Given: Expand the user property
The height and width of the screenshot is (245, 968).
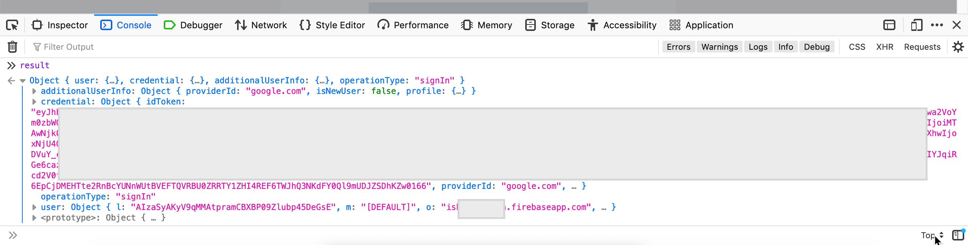Looking at the screenshot, I should (34, 207).
